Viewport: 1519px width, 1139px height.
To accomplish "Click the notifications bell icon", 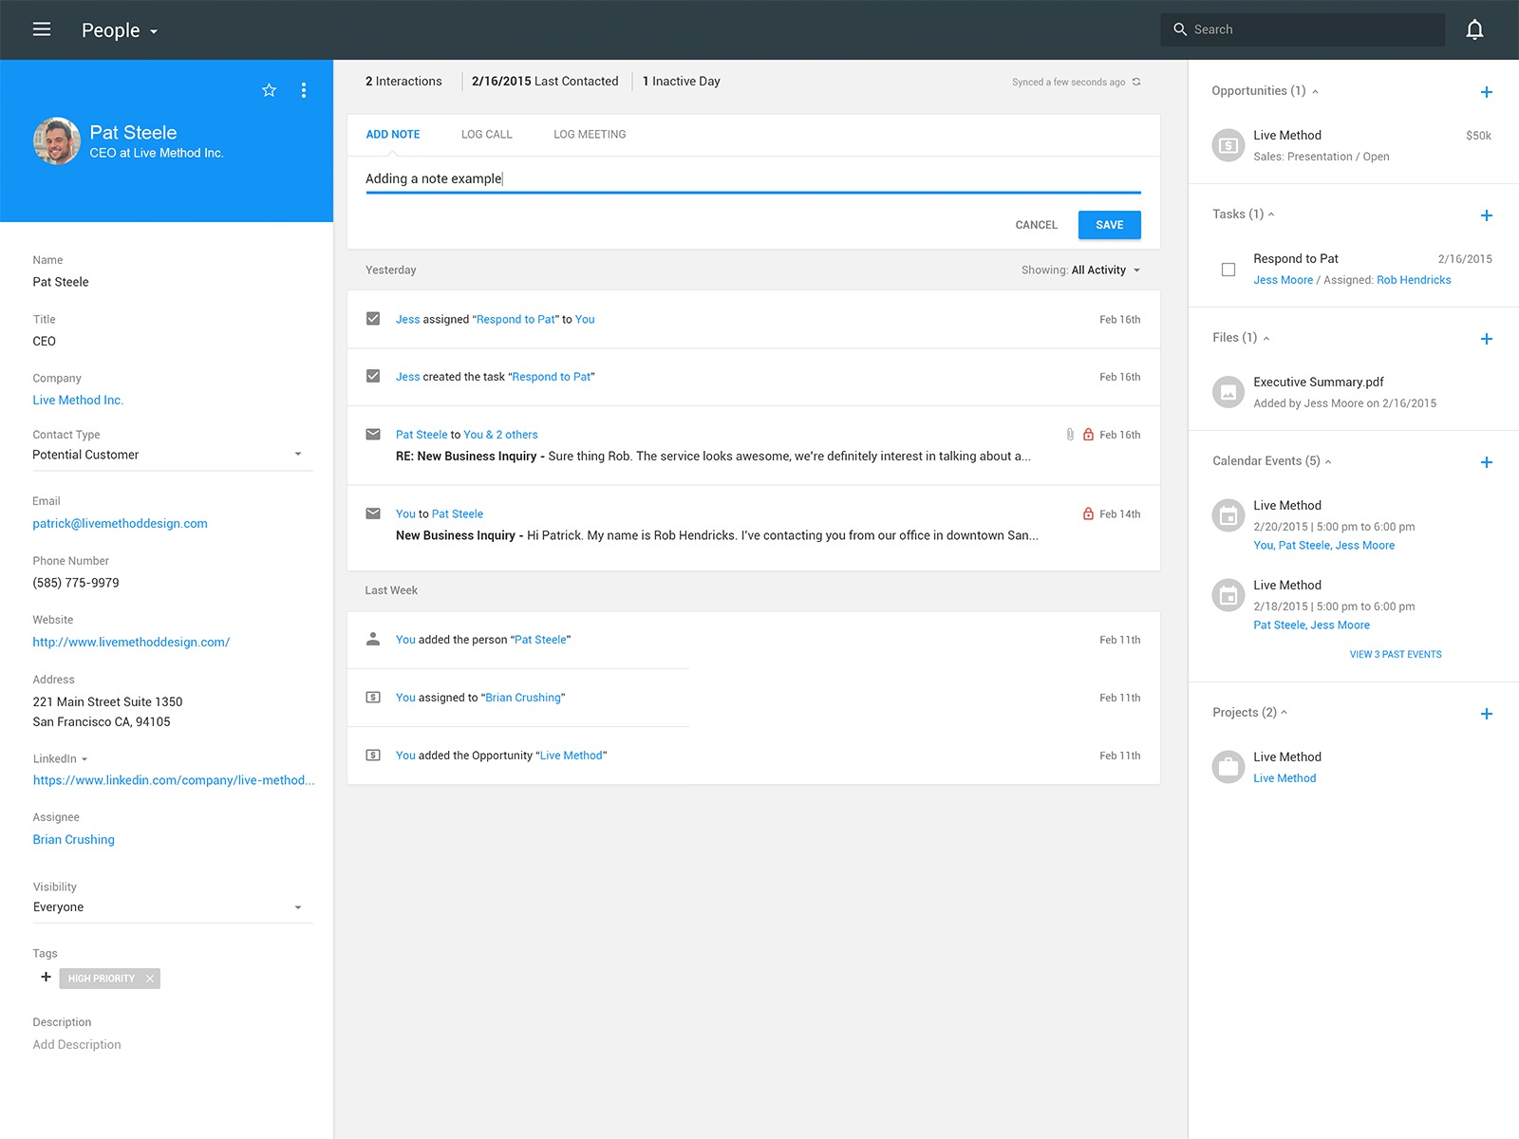I will (1474, 29).
